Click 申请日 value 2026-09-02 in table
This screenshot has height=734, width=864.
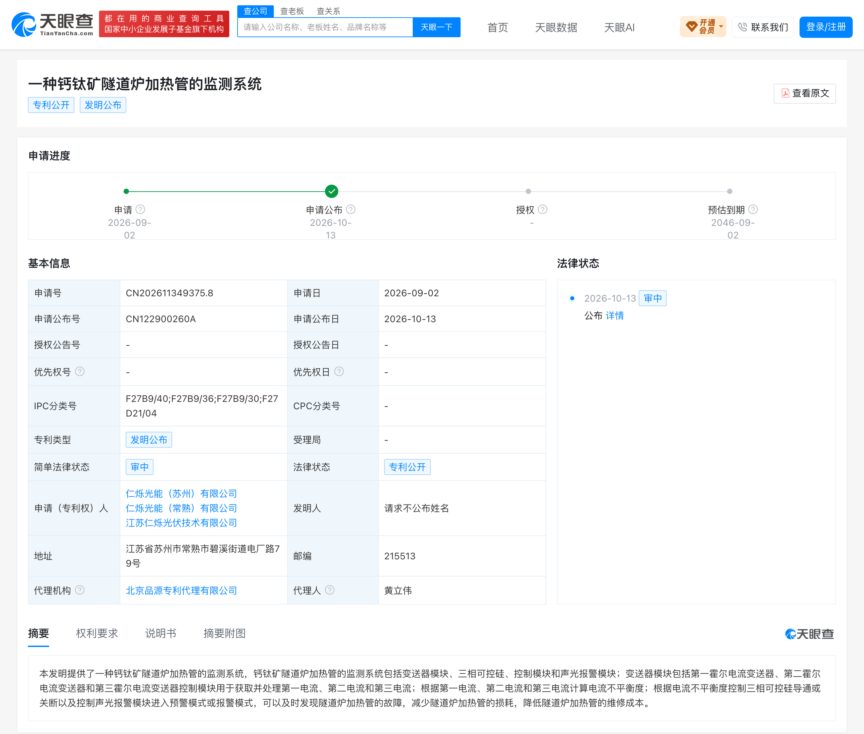coord(411,293)
